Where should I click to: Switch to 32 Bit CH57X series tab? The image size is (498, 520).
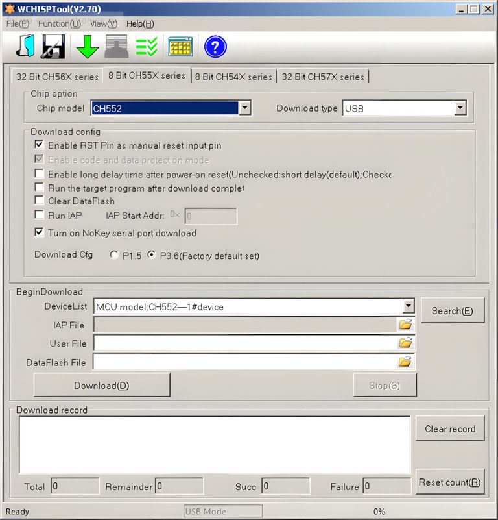[x=323, y=77]
